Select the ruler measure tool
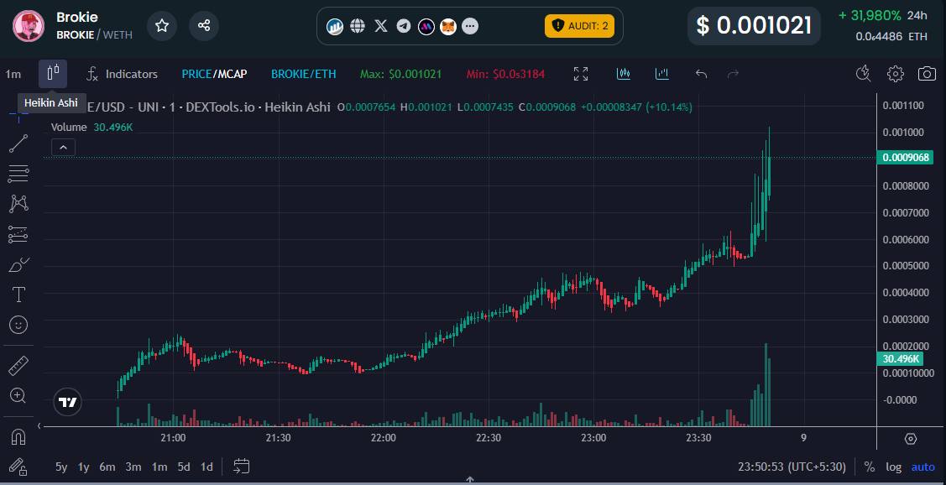 click(x=18, y=365)
